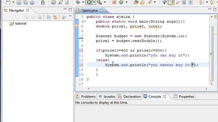Image resolution: width=218 pixels, height=122 pixels.
Task: Click the double price1 declaration line
Action: pyautogui.click(x=129, y=26)
